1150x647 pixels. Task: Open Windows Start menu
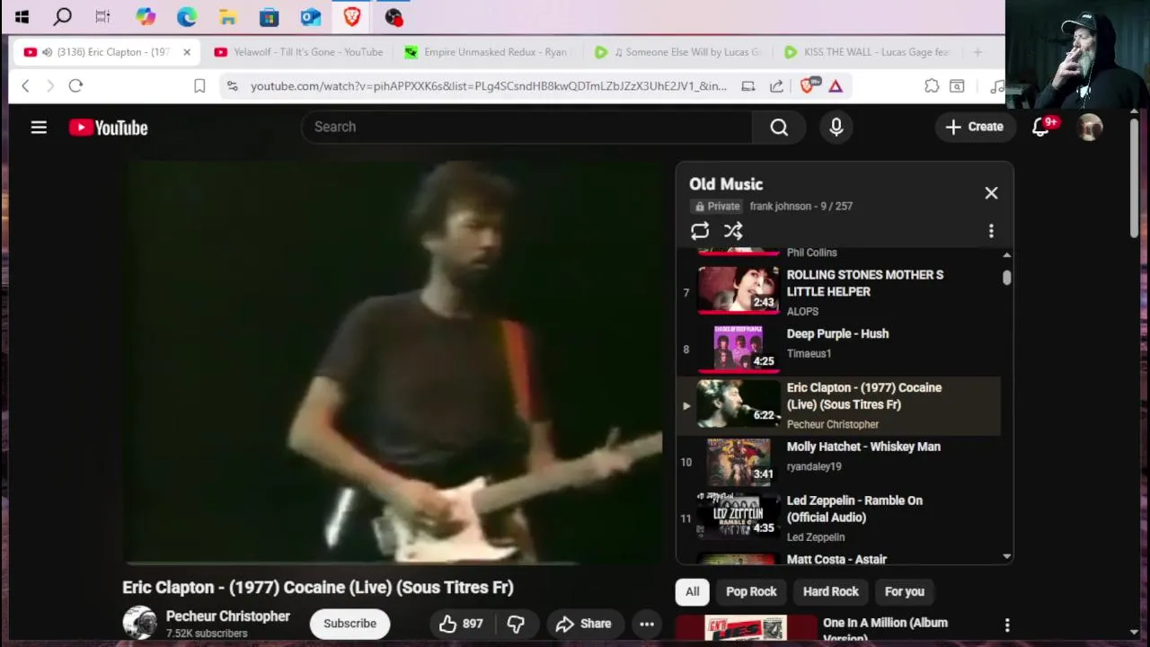(22, 16)
